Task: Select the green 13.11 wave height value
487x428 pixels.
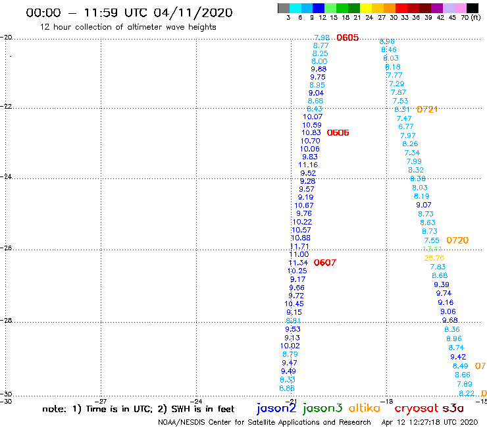Action: (432, 249)
